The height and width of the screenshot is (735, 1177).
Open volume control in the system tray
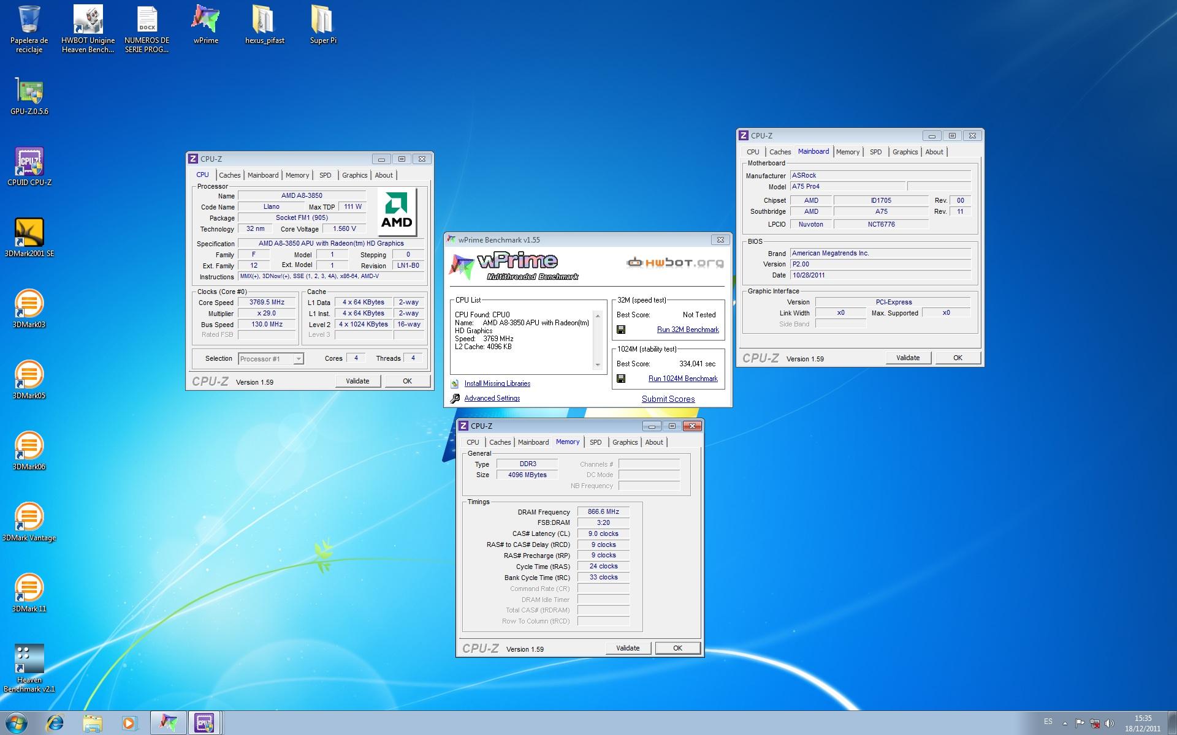pyautogui.click(x=1110, y=723)
